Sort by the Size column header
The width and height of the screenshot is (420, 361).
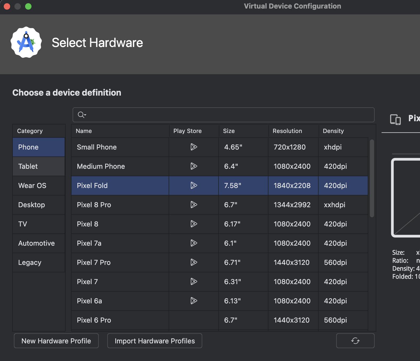pyautogui.click(x=244, y=131)
